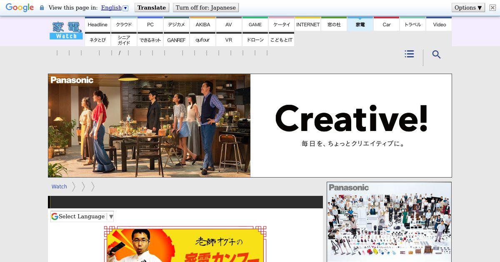The width and height of the screenshot is (500, 262).
Task: Open the クラウド tab
Action: point(124,24)
